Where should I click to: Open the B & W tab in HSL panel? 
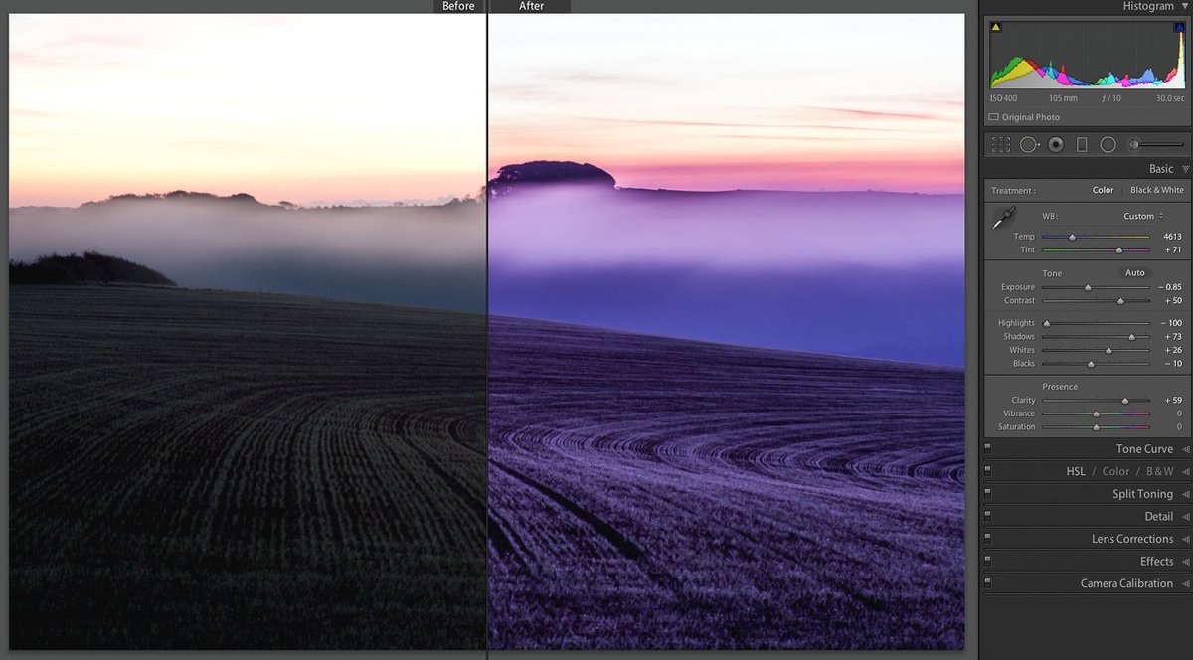[x=1160, y=471]
